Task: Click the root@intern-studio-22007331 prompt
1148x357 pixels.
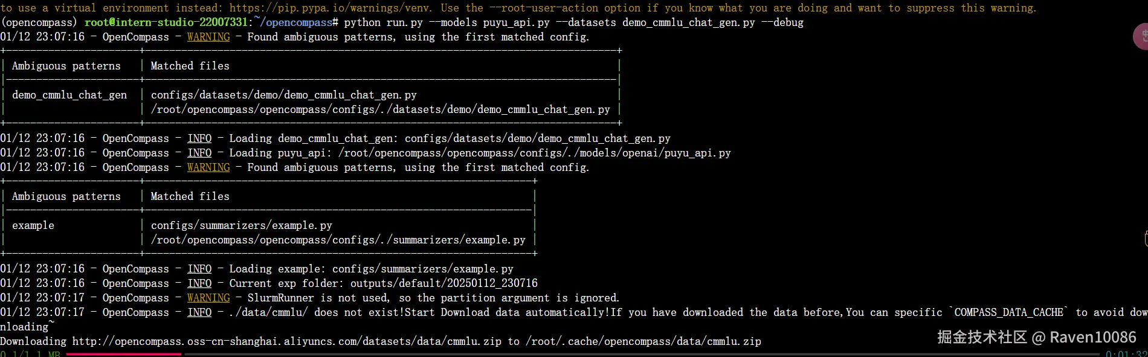Action: point(166,22)
